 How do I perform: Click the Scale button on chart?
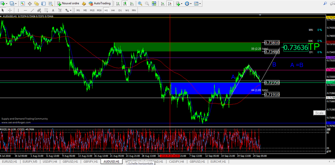pos(319,113)
